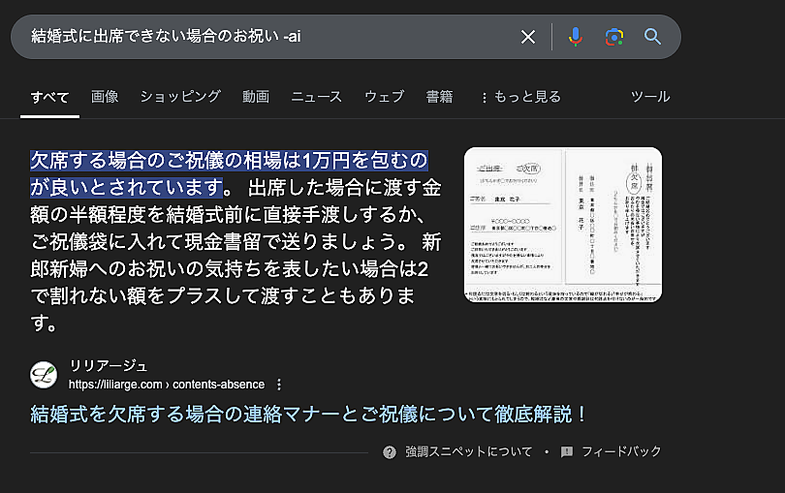Screen dimensions: 785x493
Task: Click the リリアージュ site favicon
Action: (x=44, y=375)
